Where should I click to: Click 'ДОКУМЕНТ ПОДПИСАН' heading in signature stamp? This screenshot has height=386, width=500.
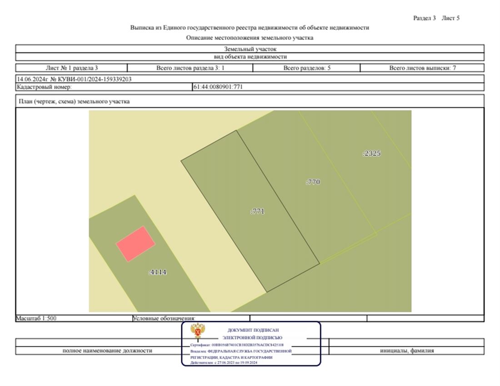coord(253,330)
